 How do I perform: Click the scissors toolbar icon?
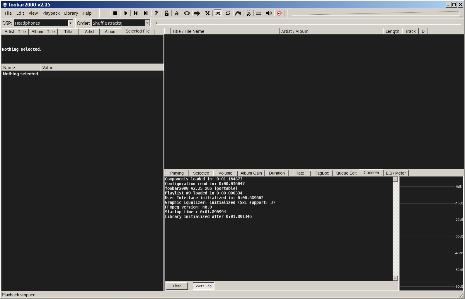tap(248, 13)
